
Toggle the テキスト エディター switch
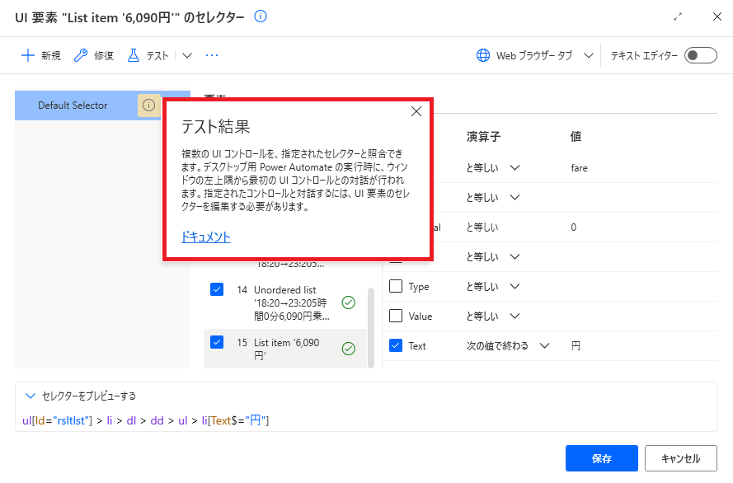(x=699, y=55)
